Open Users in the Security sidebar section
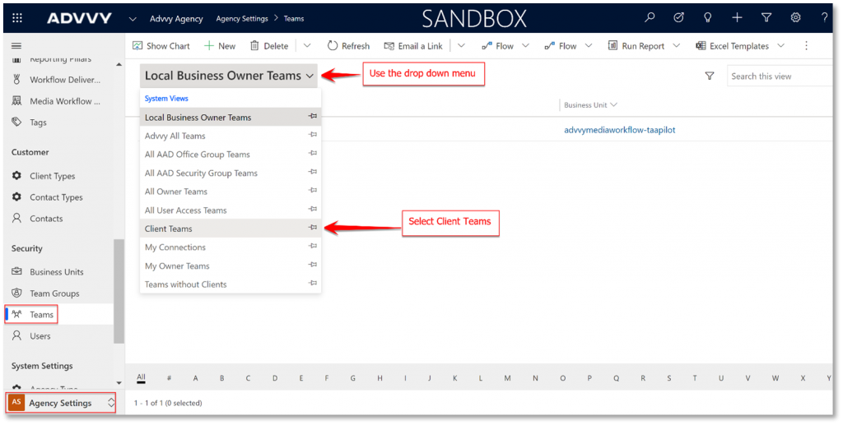 point(40,335)
